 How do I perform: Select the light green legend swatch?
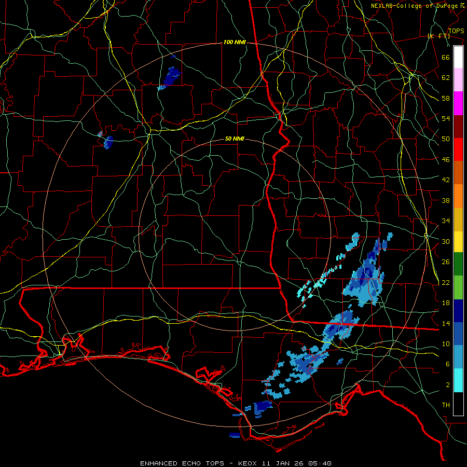(x=458, y=287)
